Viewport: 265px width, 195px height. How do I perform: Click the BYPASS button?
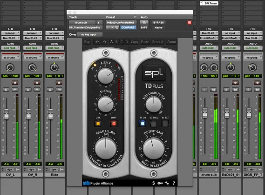click(158, 23)
